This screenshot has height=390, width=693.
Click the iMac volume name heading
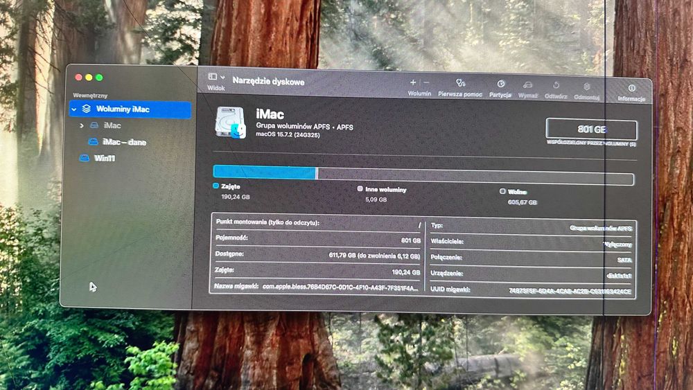[x=270, y=114]
